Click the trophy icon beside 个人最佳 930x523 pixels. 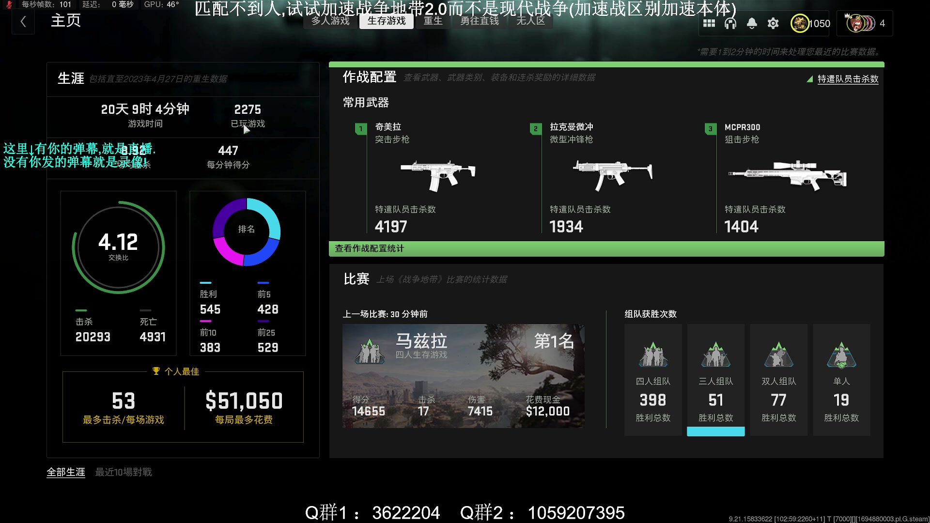click(x=156, y=371)
